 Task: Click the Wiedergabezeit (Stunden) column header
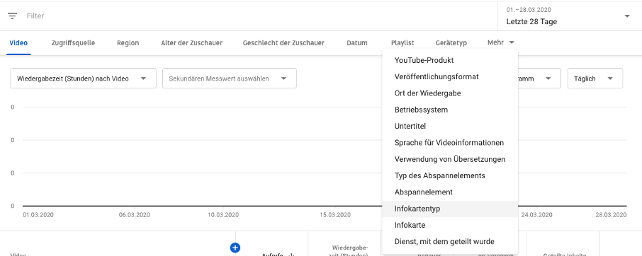coord(349,251)
